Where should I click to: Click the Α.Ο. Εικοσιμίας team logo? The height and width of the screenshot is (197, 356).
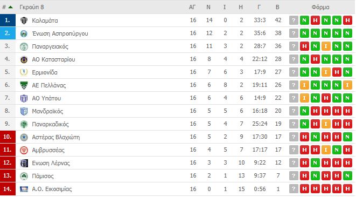[24, 189]
